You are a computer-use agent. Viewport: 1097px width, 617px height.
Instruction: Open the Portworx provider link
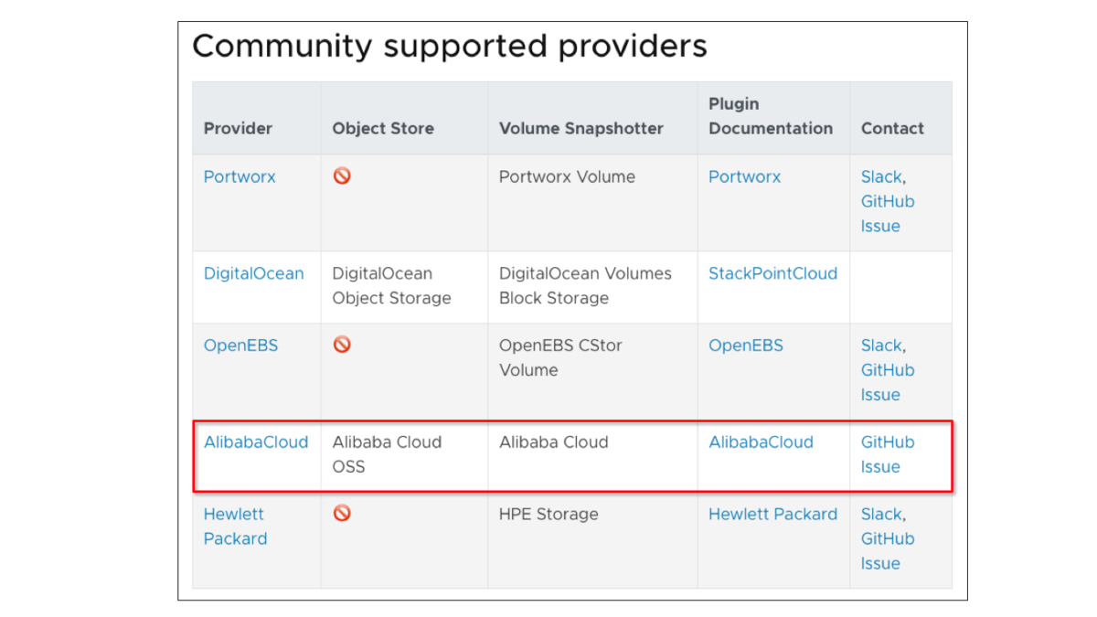[240, 177]
